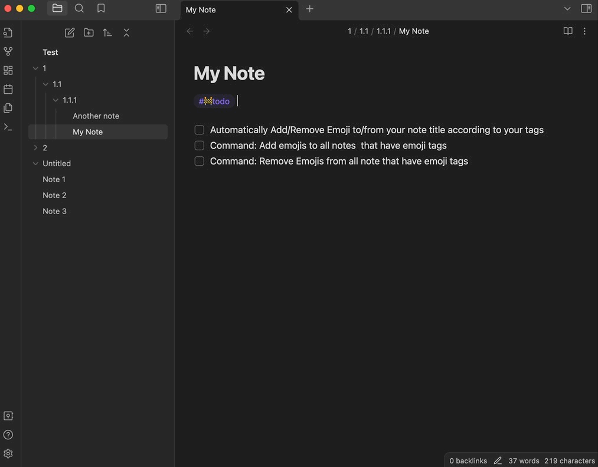Select the My Note tab
Screen dimensions: 598x467
click(239, 10)
